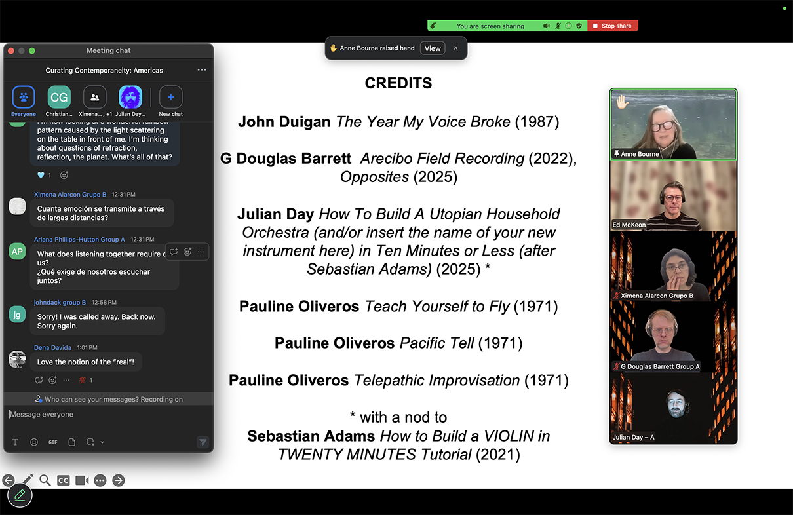The height and width of the screenshot is (515, 793).
Task: Click the security shield icon in sharing bar
Action: [579, 26]
